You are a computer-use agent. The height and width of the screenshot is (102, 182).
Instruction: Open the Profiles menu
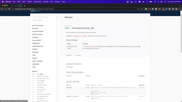point(46,2)
